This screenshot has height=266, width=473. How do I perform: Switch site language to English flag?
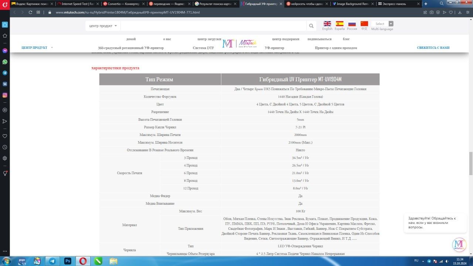click(x=327, y=24)
